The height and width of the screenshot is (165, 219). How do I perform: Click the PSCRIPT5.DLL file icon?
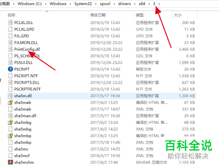(11, 83)
